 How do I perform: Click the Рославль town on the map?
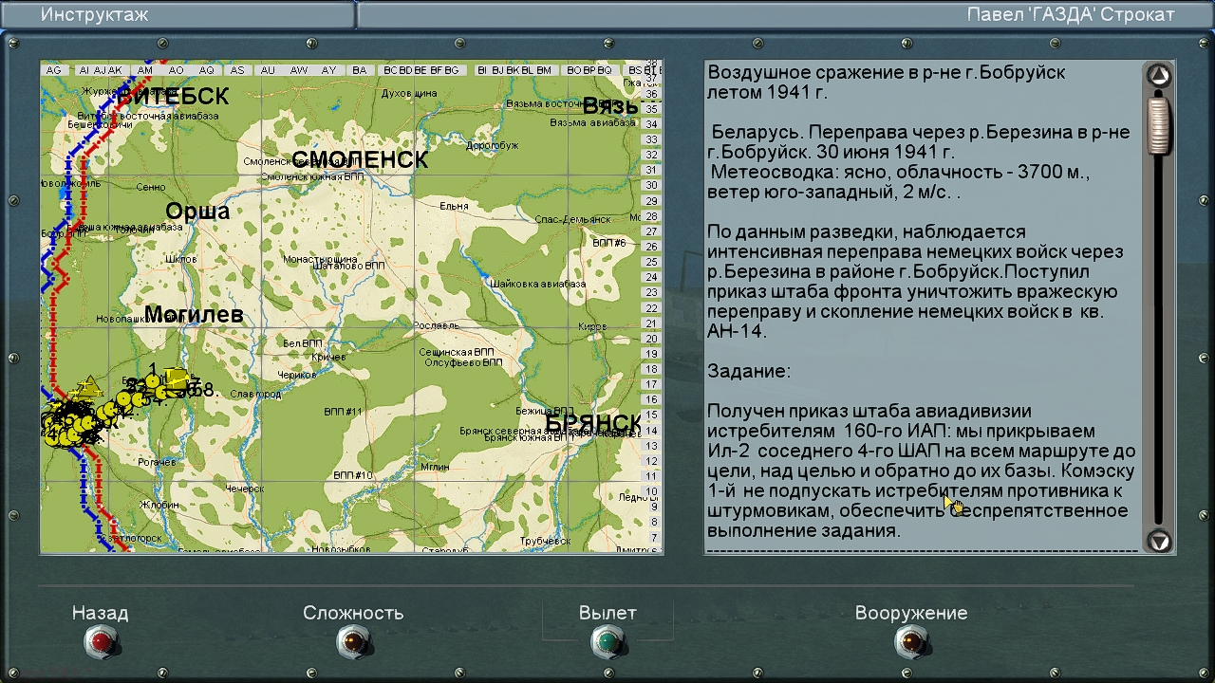coord(437,325)
